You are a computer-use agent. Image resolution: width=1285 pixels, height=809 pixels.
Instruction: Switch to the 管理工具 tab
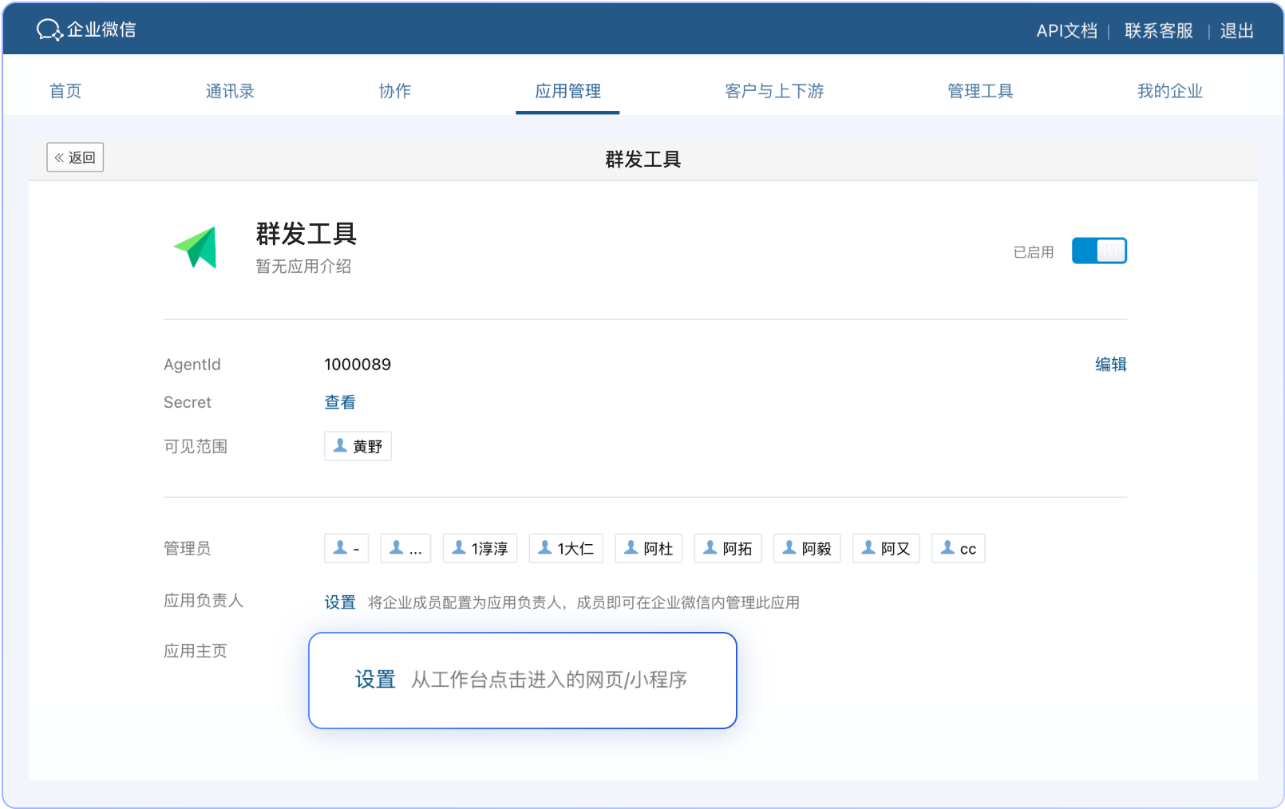[x=980, y=91]
